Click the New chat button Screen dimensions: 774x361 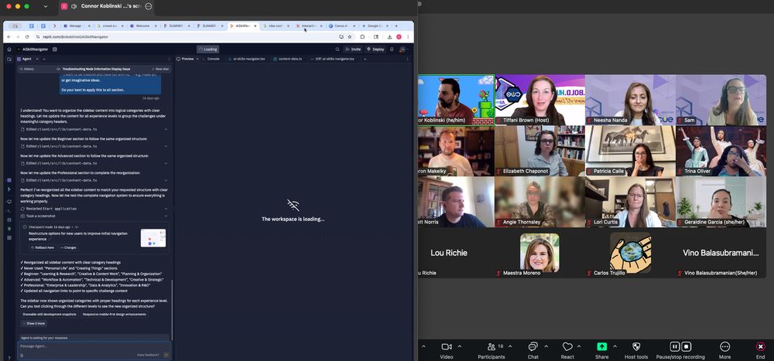(x=160, y=69)
